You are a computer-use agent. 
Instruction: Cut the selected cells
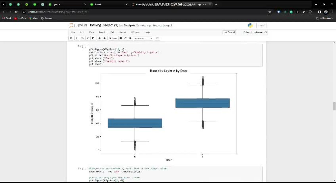pyautogui.click(x=82, y=38)
